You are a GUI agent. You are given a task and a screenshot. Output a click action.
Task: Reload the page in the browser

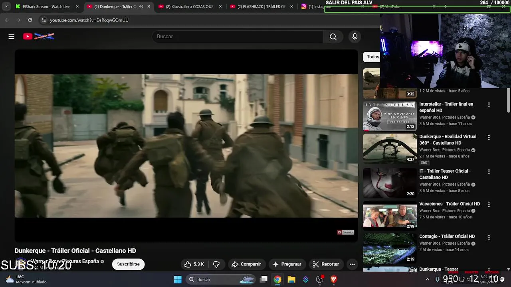(x=30, y=20)
